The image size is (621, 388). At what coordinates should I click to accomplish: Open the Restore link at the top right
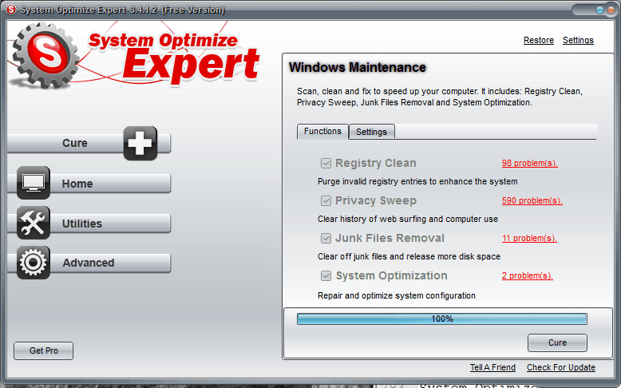click(539, 40)
